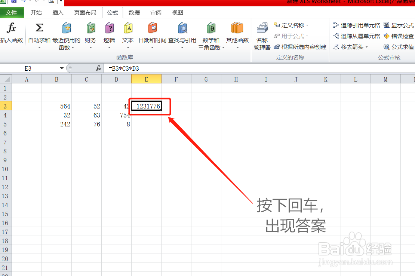The height and width of the screenshot is (276, 415).
Task: Select cell containing 564
Action: [56, 106]
